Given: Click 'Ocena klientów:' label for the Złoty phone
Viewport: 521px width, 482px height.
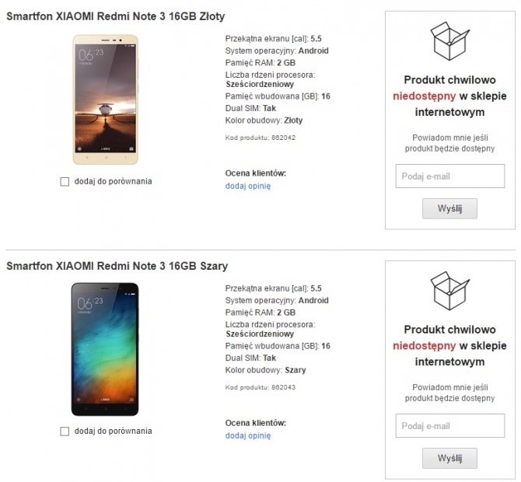Looking at the screenshot, I should 256,173.
